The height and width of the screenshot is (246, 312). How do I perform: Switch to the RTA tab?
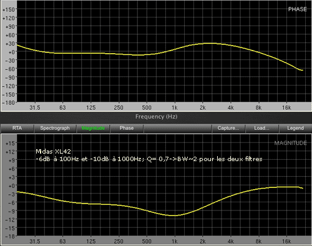click(17, 128)
